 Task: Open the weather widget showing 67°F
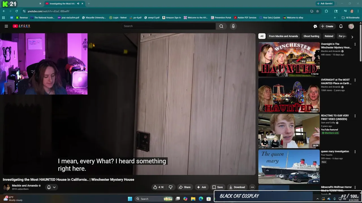(13, 199)
